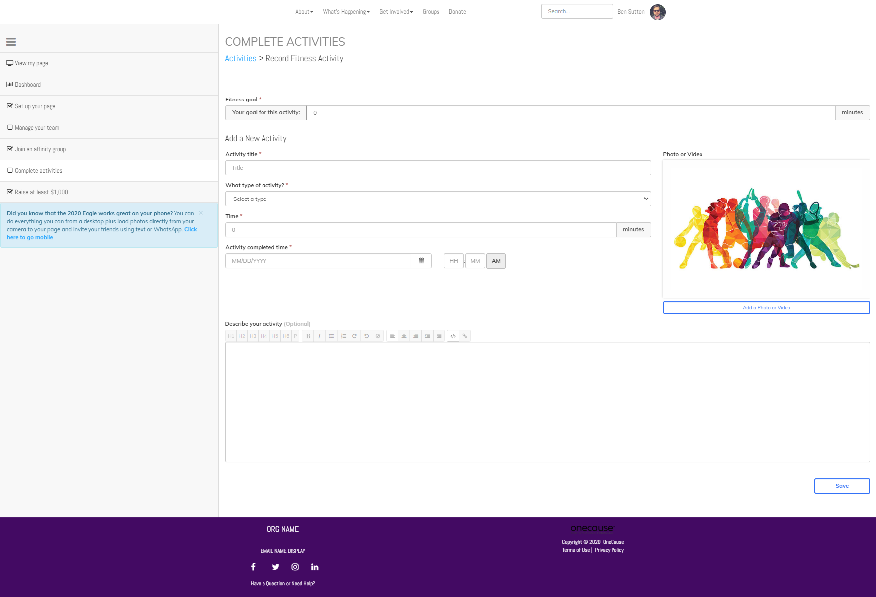Image resolution: width=876 pixels, height=597 pixels.
Task: Uncheck the Join an affinity group checkbox
Action: (10, 148)
